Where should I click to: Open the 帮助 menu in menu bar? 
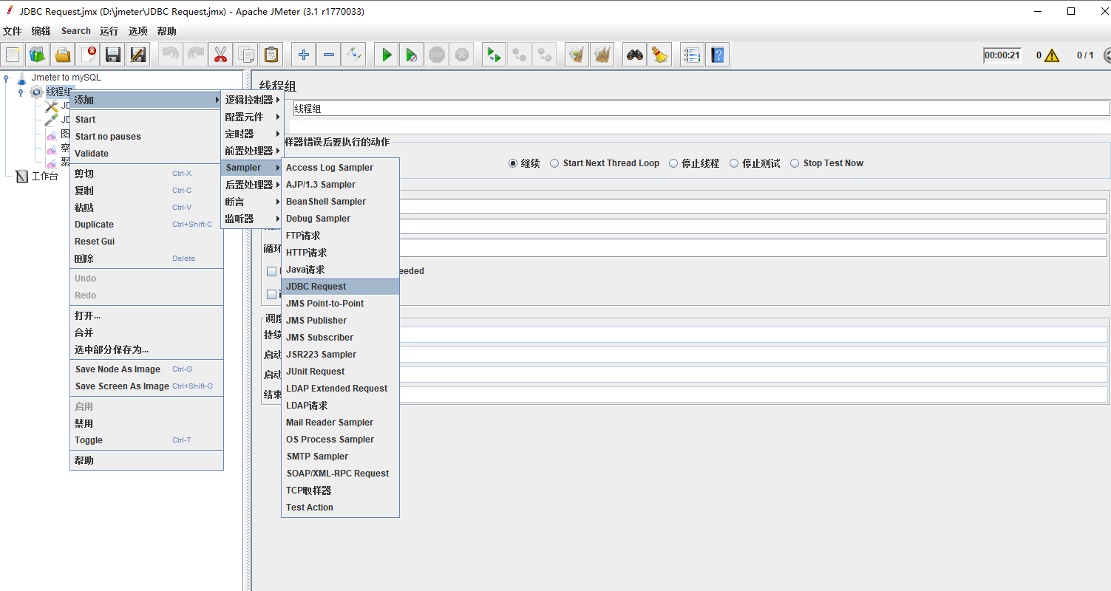pos(167,31)
